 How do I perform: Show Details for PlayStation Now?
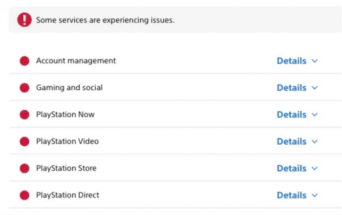pyautogui.click(x=292, y=115)
